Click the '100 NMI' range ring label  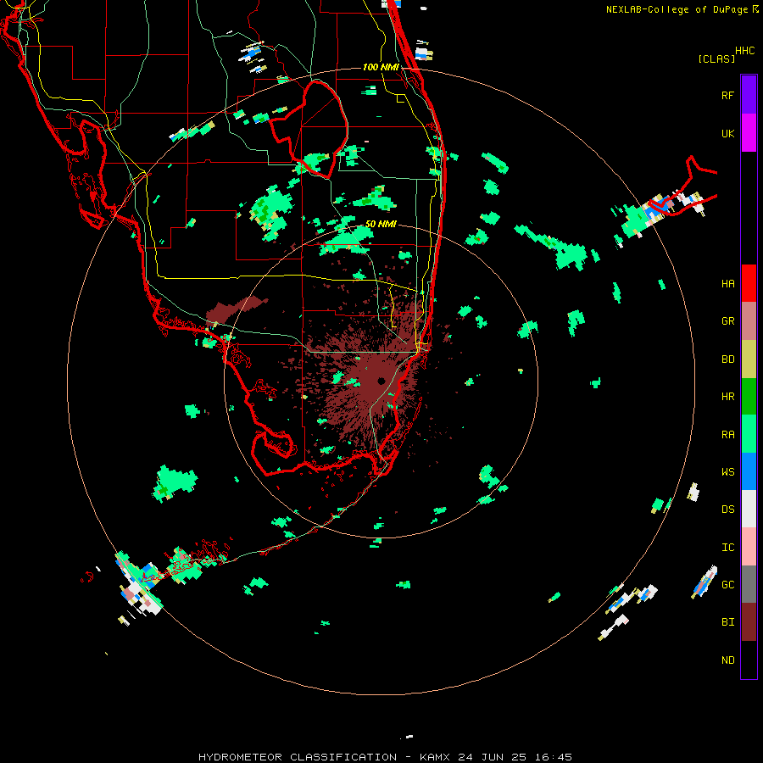381,67
